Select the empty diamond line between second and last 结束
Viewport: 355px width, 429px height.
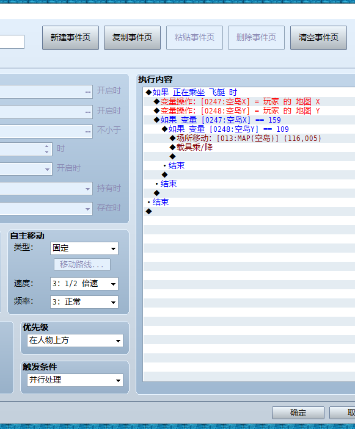249,193
